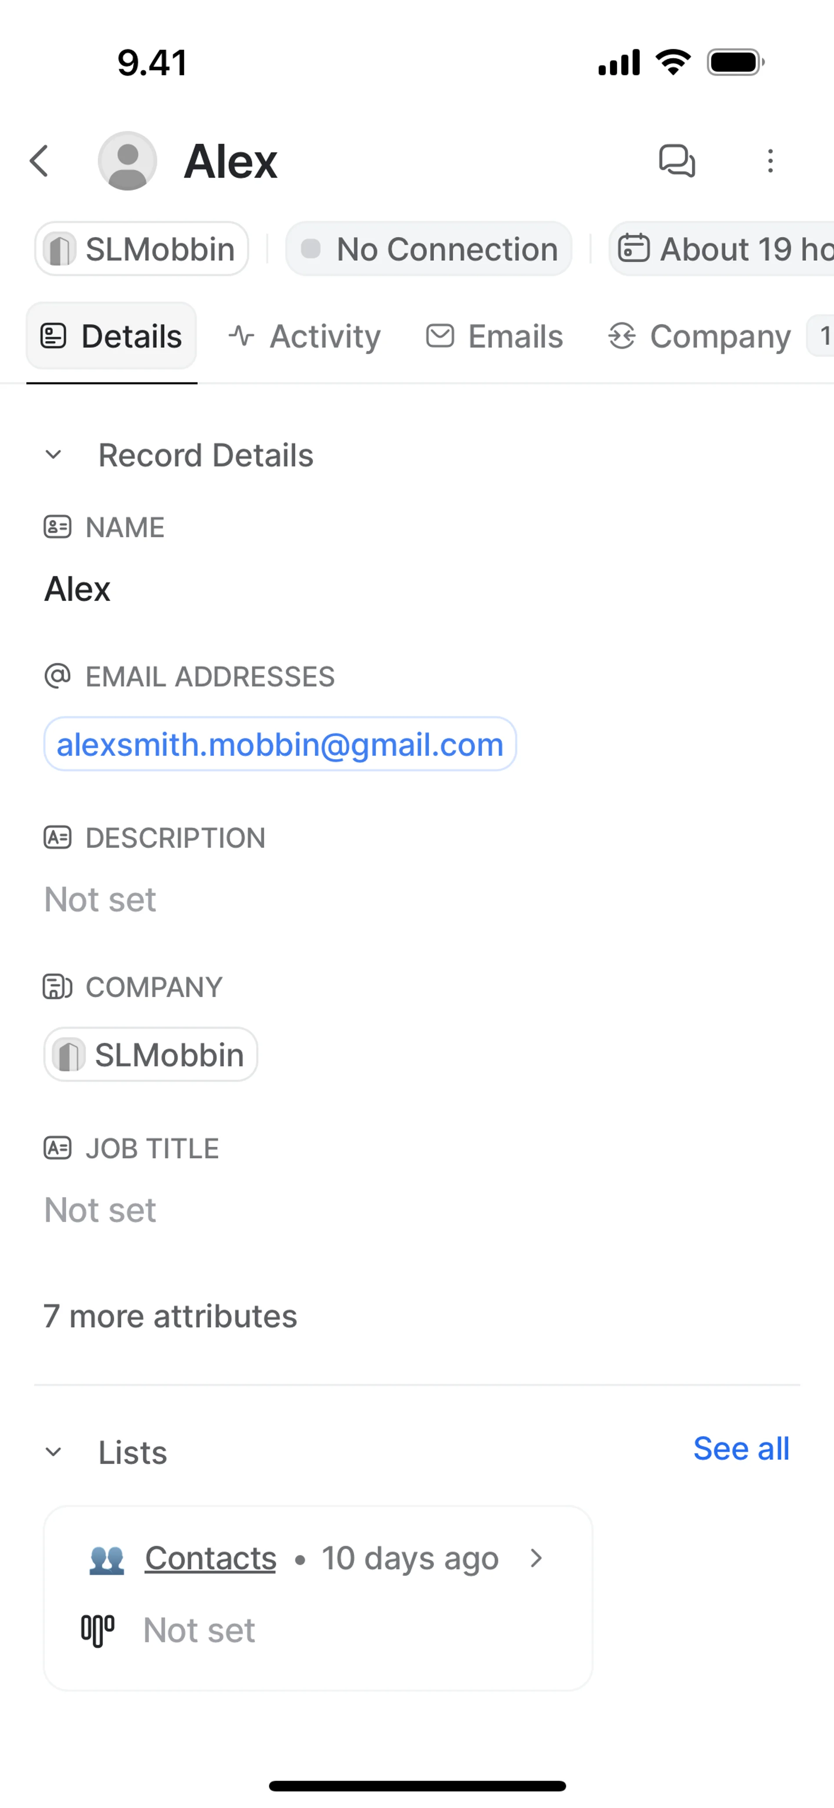
Task: Switch to the Emails tab
Action: coord(495,336)
